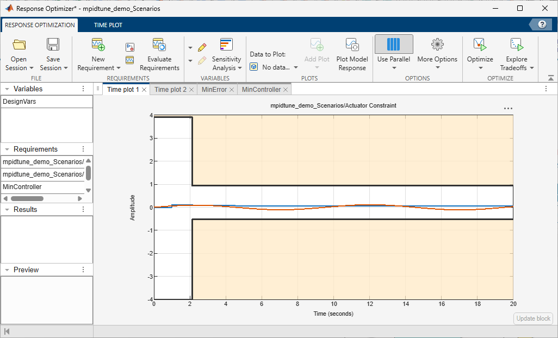This screenshot has height=338, width=558.
Task: Select the Time plot 2 tab
Action: 170,90
